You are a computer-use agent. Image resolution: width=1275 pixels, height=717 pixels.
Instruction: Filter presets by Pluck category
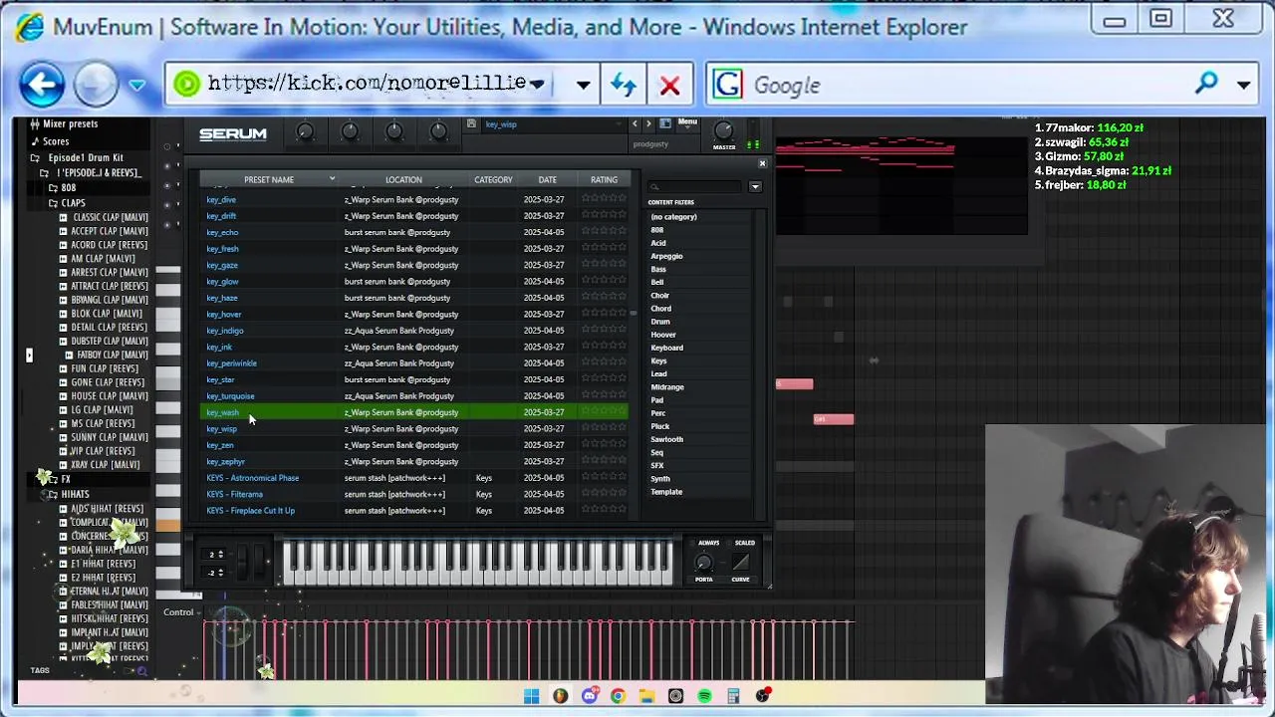click(659, 426)
